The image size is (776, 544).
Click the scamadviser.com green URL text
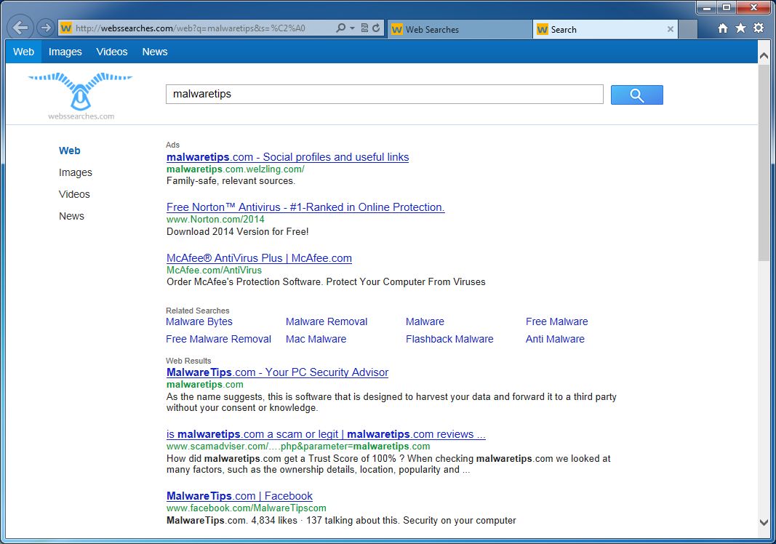(298, 447)
